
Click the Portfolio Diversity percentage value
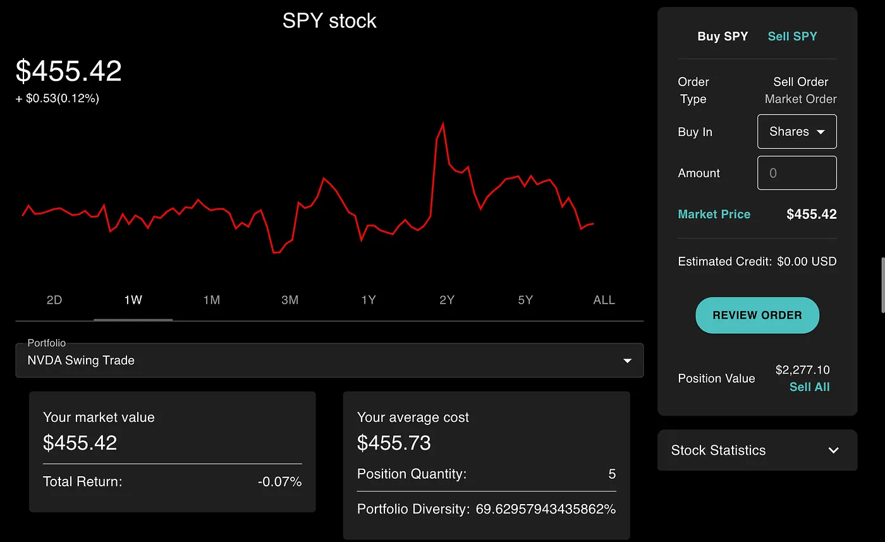point(546,508)
